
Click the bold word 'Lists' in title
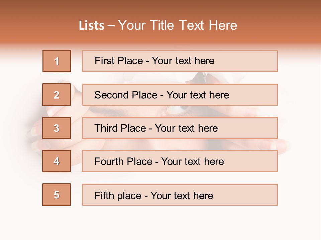[92, 25]
